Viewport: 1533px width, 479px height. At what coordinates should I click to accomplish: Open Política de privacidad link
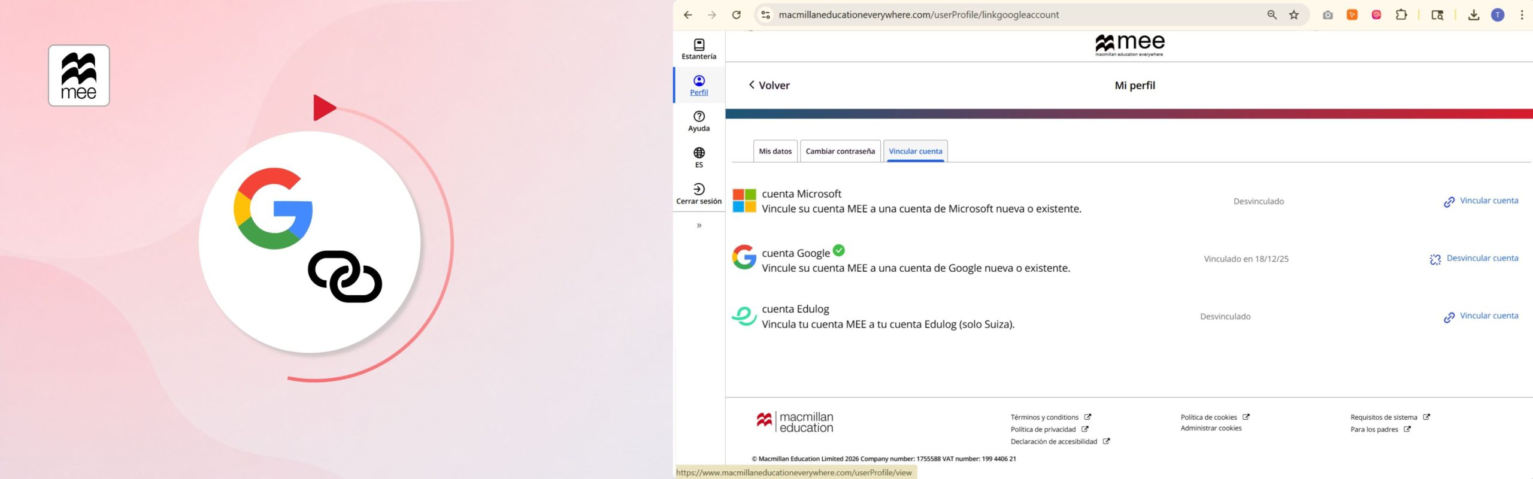[x=1050, y=429]
